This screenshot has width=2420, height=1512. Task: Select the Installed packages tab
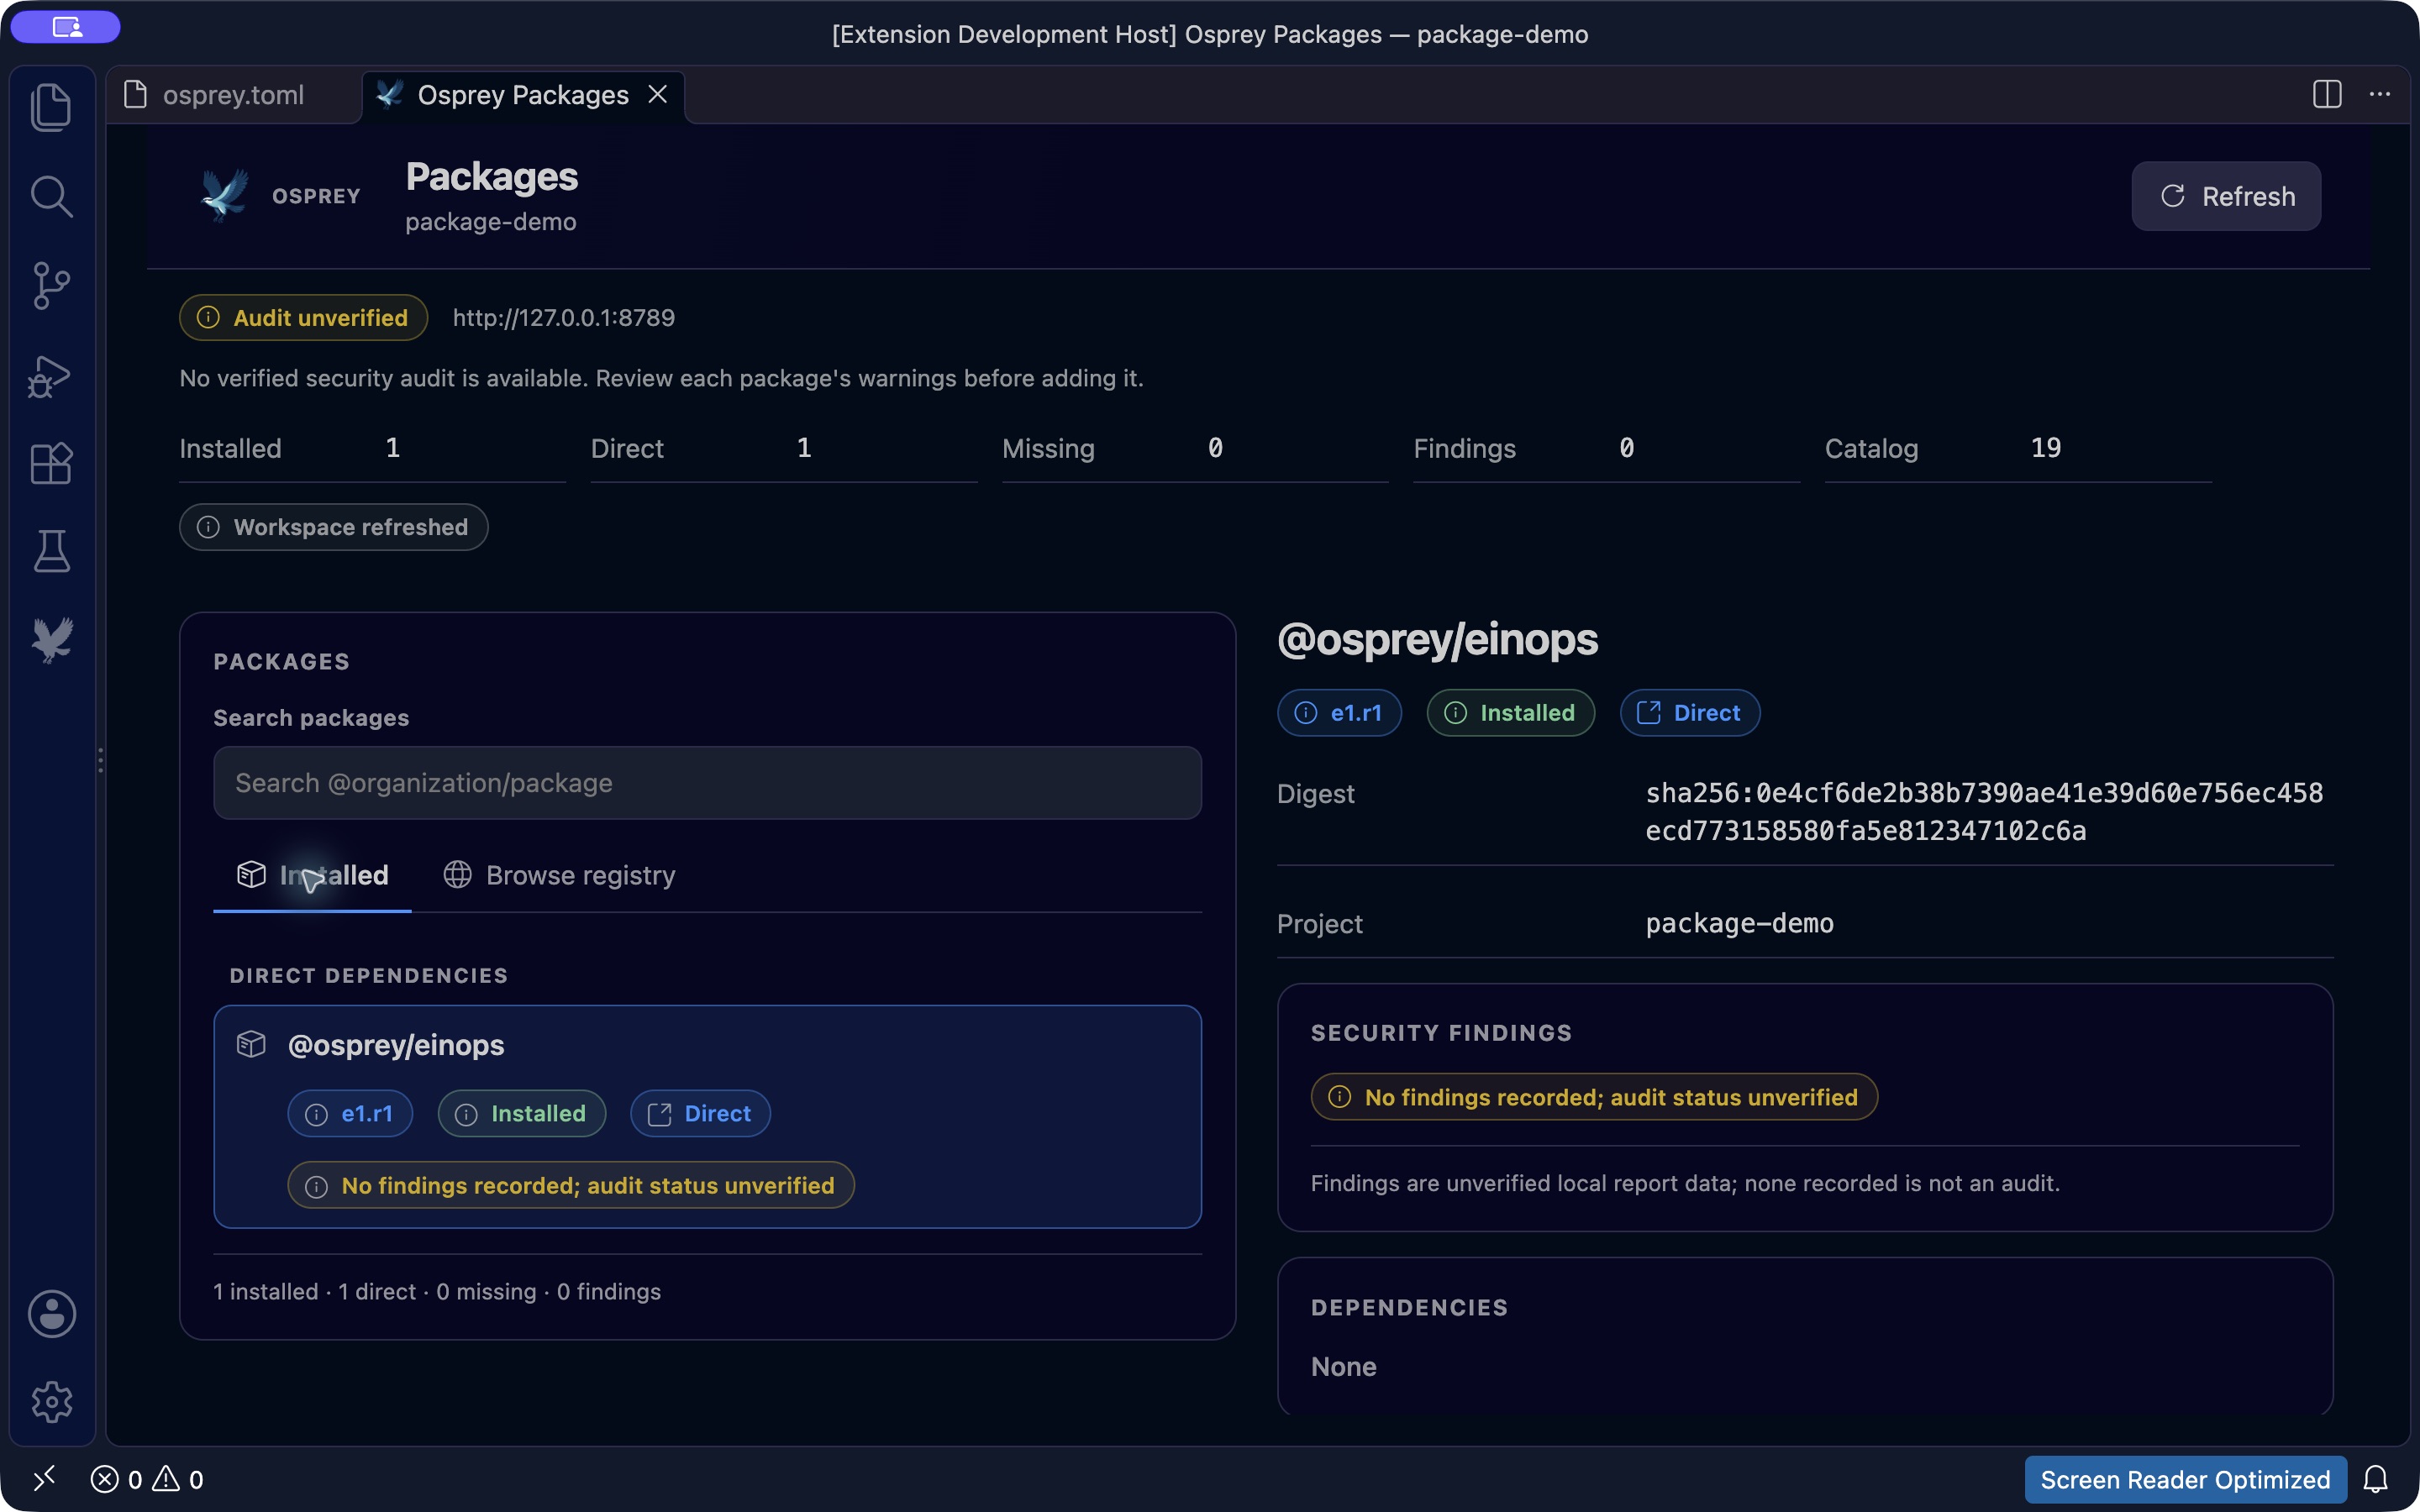(312, 875)
